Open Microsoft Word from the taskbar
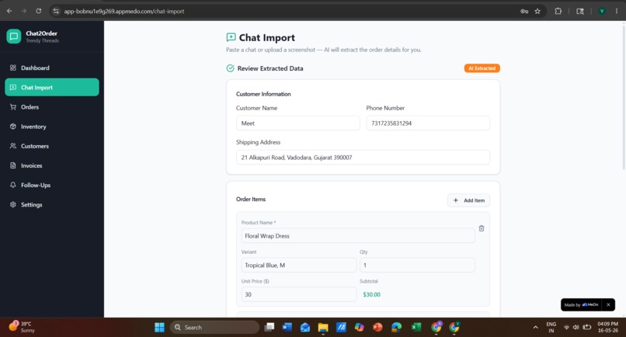The height and width of the screenshot is (337, 626). (287, 328)
